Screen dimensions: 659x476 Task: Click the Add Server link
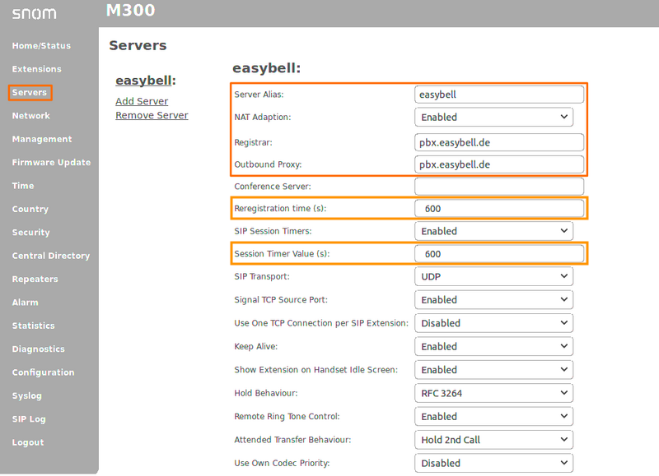(142, 101)
